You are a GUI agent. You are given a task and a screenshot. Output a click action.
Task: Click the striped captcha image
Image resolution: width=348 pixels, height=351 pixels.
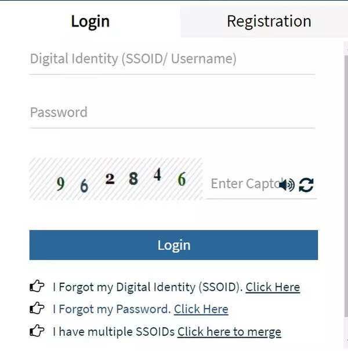pyautogui.click(x=115, y=179)
